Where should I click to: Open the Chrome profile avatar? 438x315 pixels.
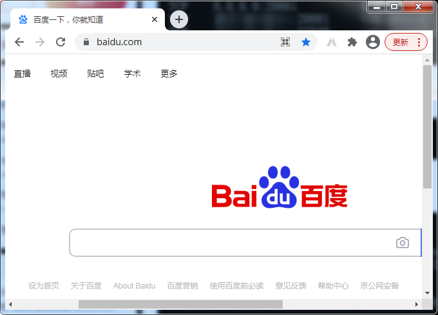[x=373, y=42]
